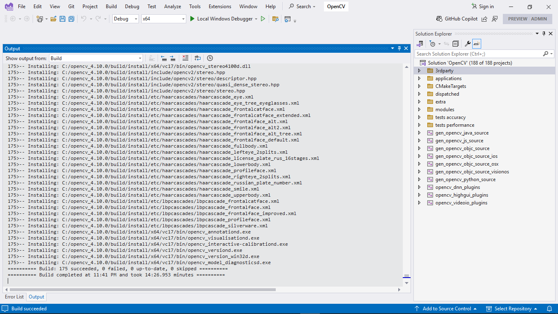Viewport: 558px width, 314px height.
Task: Open the Git menu
Action: pos(71,7)
